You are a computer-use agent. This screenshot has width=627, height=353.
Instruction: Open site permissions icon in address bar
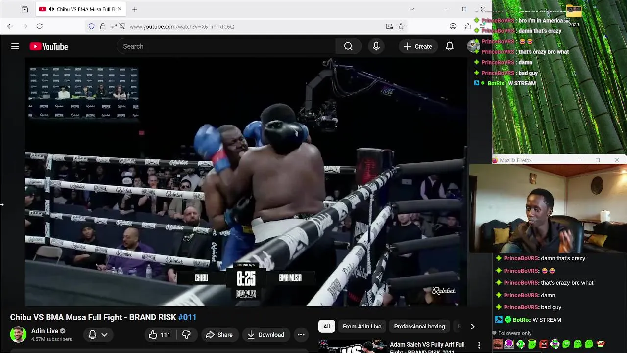click(x=114, y=26)
